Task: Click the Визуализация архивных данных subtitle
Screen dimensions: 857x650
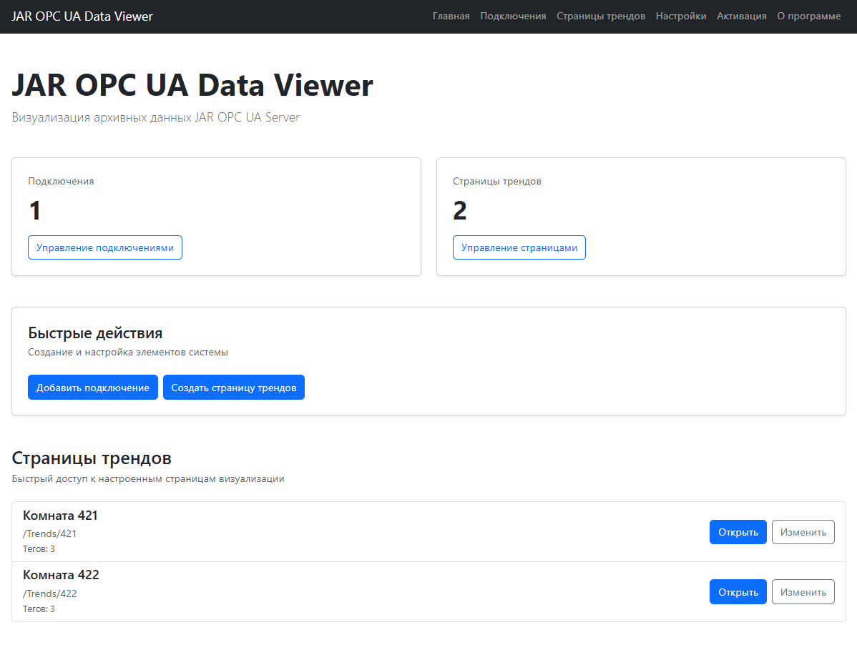Action: [156, 117]
